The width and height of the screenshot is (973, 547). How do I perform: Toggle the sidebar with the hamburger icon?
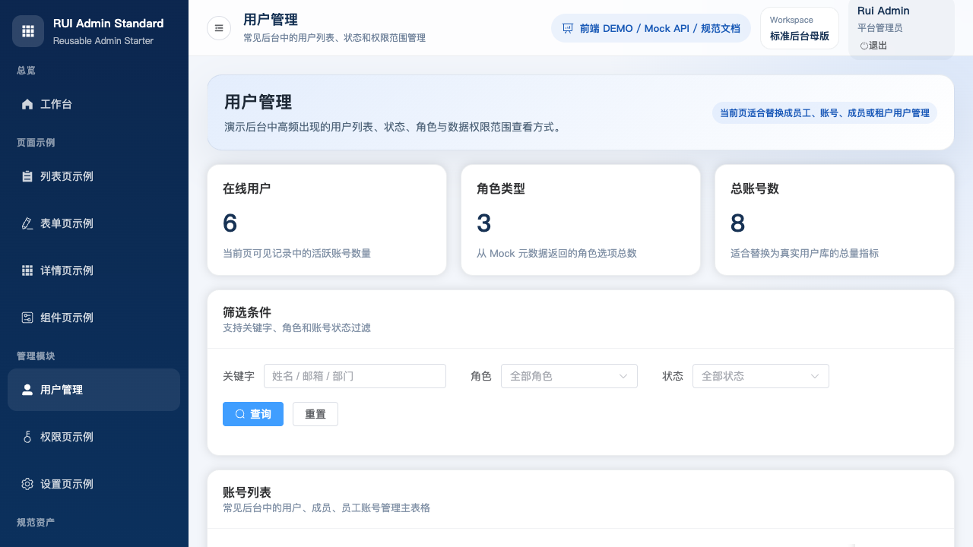[x=219, y=27]
